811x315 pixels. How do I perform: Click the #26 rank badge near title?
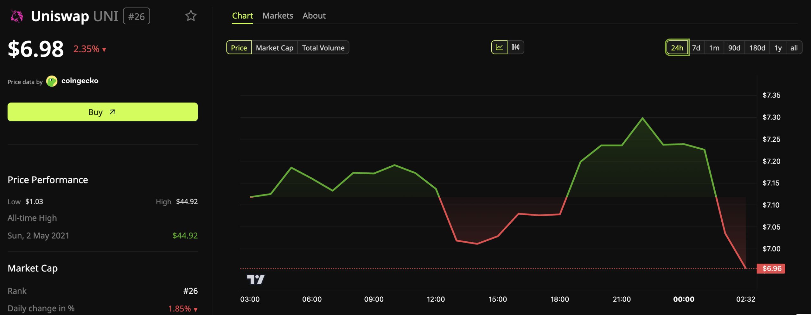point(137,16)
